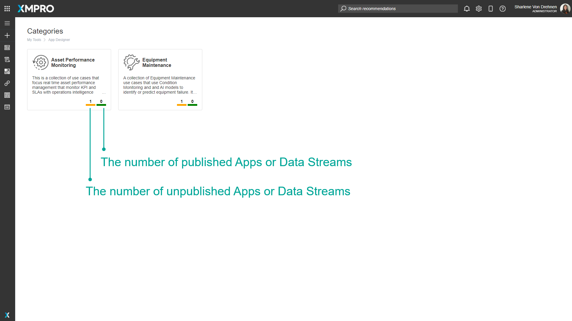
Task: Click the help question mark icon
Action: (x=503, y=9)
